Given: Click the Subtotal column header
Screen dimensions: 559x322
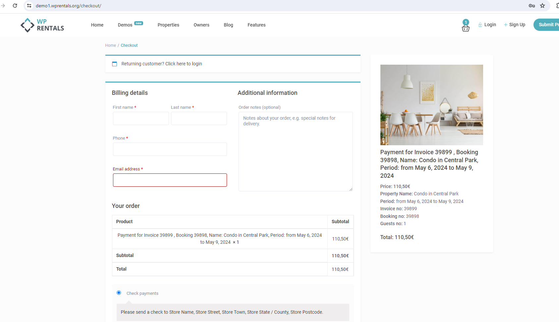Looking at the screenshot, I should (340, 222).
